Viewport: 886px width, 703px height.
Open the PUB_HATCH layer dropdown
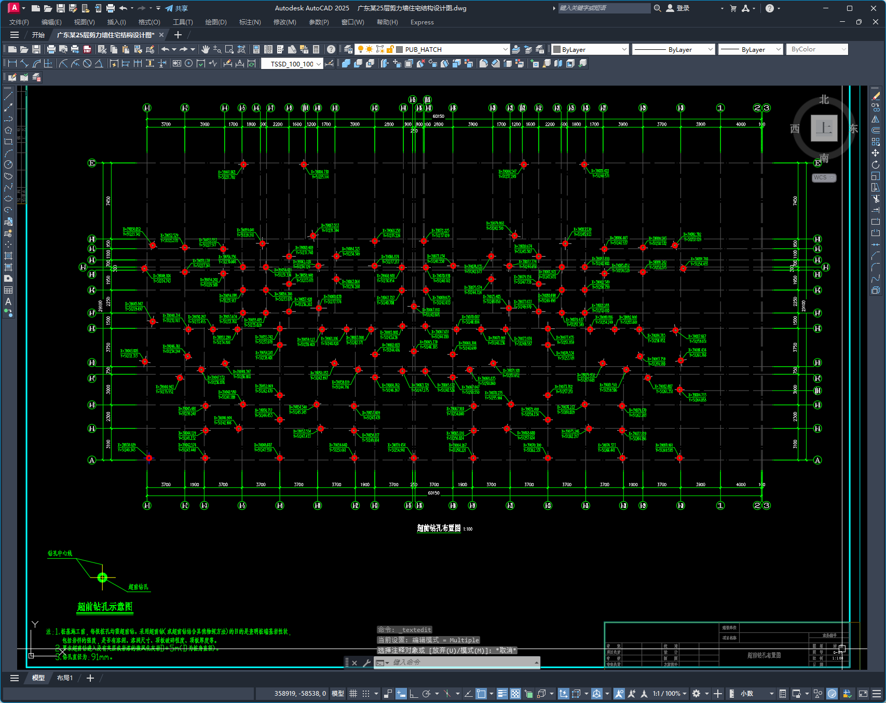(x=505, y=49)
